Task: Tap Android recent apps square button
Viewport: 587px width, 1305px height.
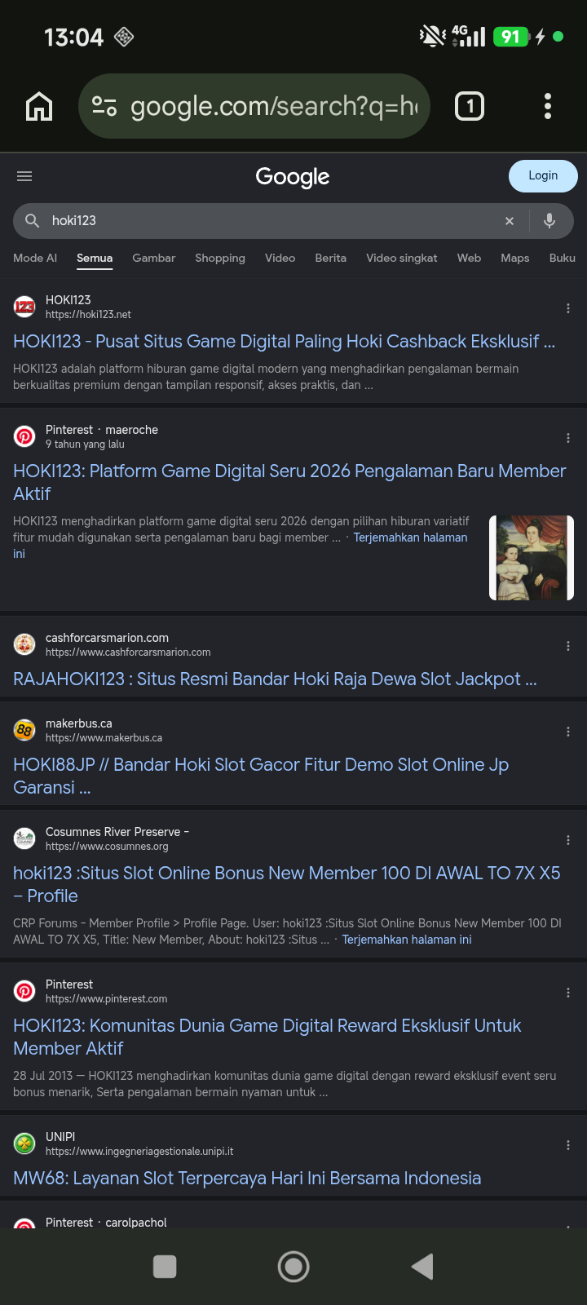Action: click(x=165, y=1267)
